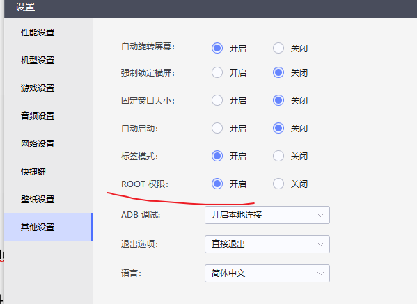The height and width of the screenshot is (304, 417).
Task: Open 性能设置 in the sidebar
Action: pyautogui.click(x=38, y=33)
